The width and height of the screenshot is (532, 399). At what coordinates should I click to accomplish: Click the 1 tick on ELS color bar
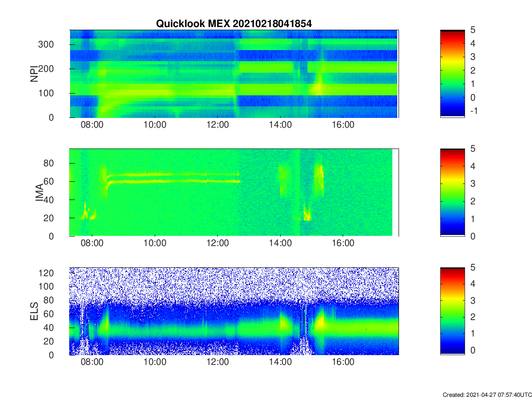[x=473, y=333]
